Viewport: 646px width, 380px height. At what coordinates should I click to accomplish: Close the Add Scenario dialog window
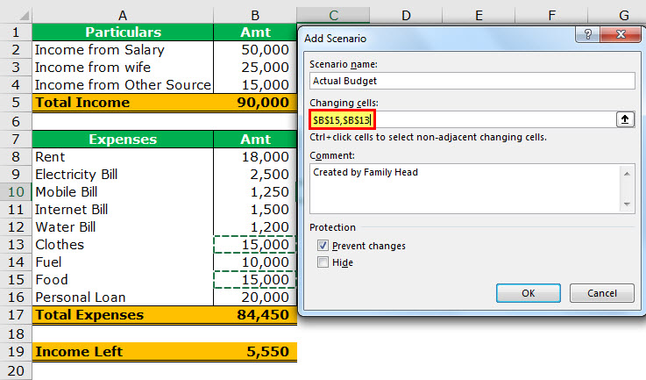click(621, 34)
